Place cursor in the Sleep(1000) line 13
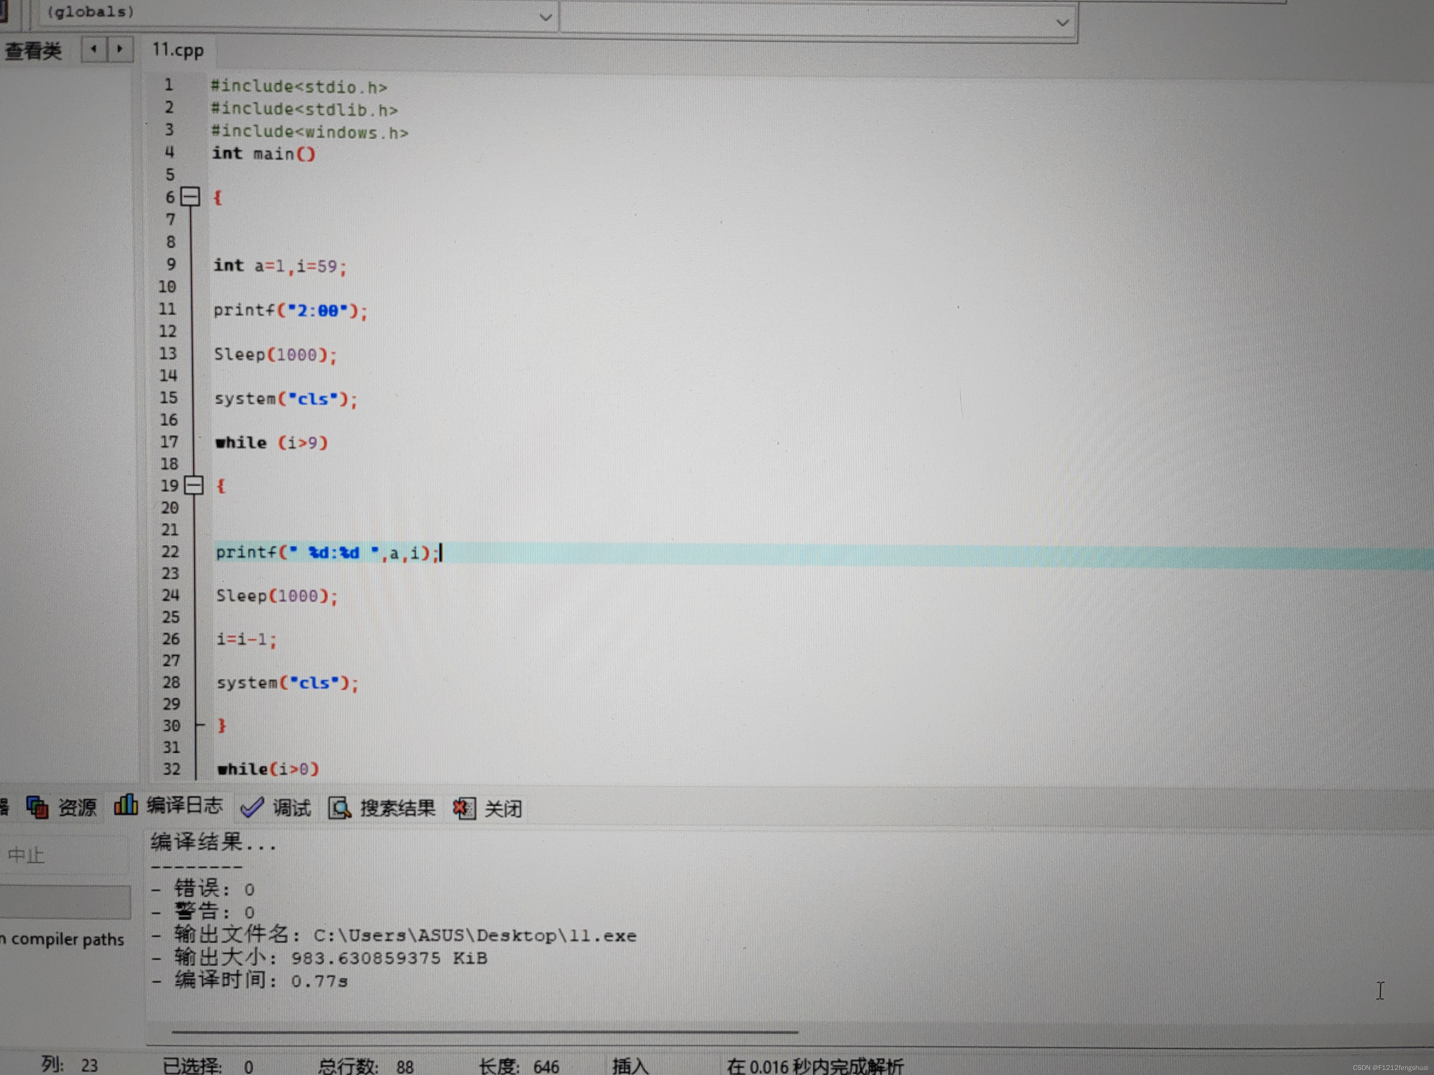 [x=276, y=354]
